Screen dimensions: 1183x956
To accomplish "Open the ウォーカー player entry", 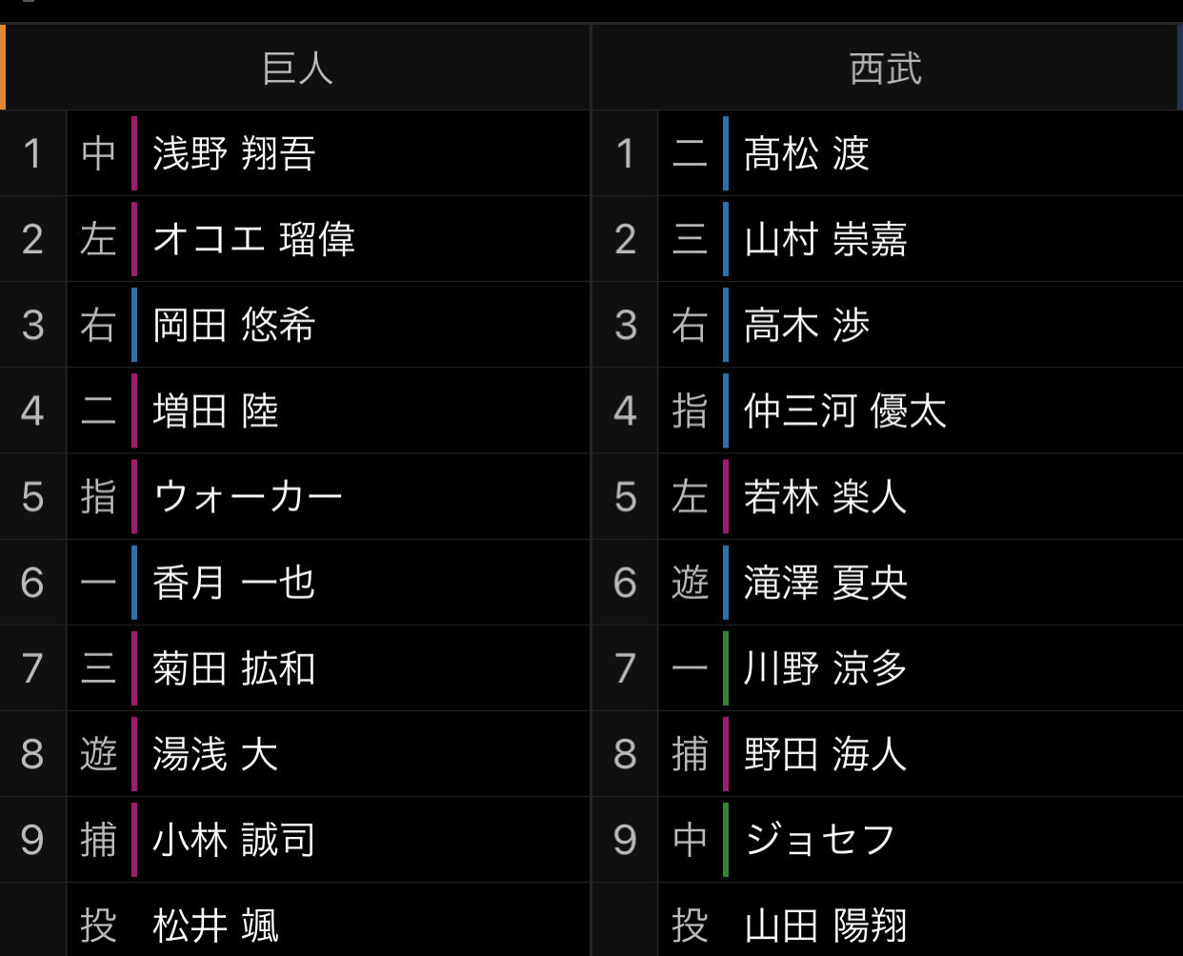I will 248,496.
